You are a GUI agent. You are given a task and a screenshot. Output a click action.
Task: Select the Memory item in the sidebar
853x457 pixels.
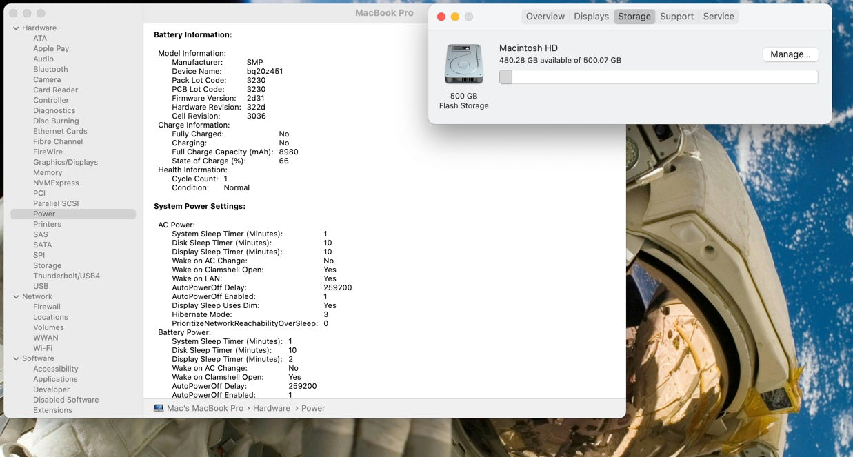click(48, 173)
